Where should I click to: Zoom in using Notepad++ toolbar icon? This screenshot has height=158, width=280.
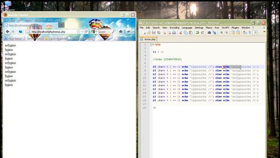[x=221, y=33]
